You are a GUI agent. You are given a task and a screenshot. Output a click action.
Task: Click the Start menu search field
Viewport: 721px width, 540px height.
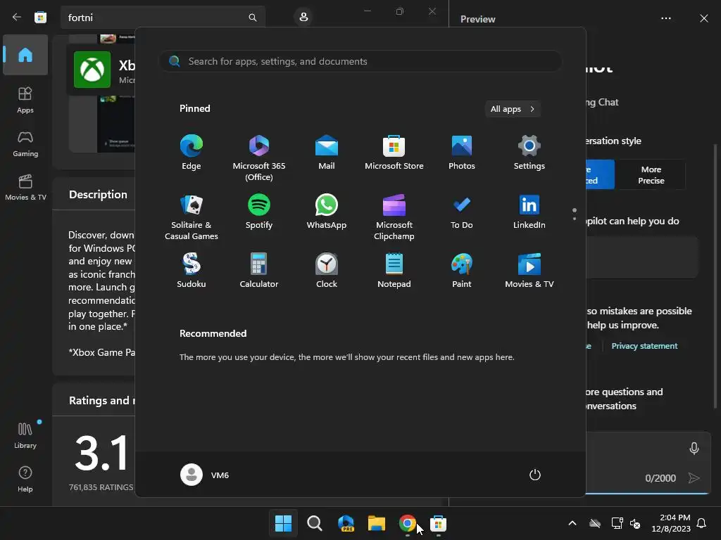coord(360,62)
